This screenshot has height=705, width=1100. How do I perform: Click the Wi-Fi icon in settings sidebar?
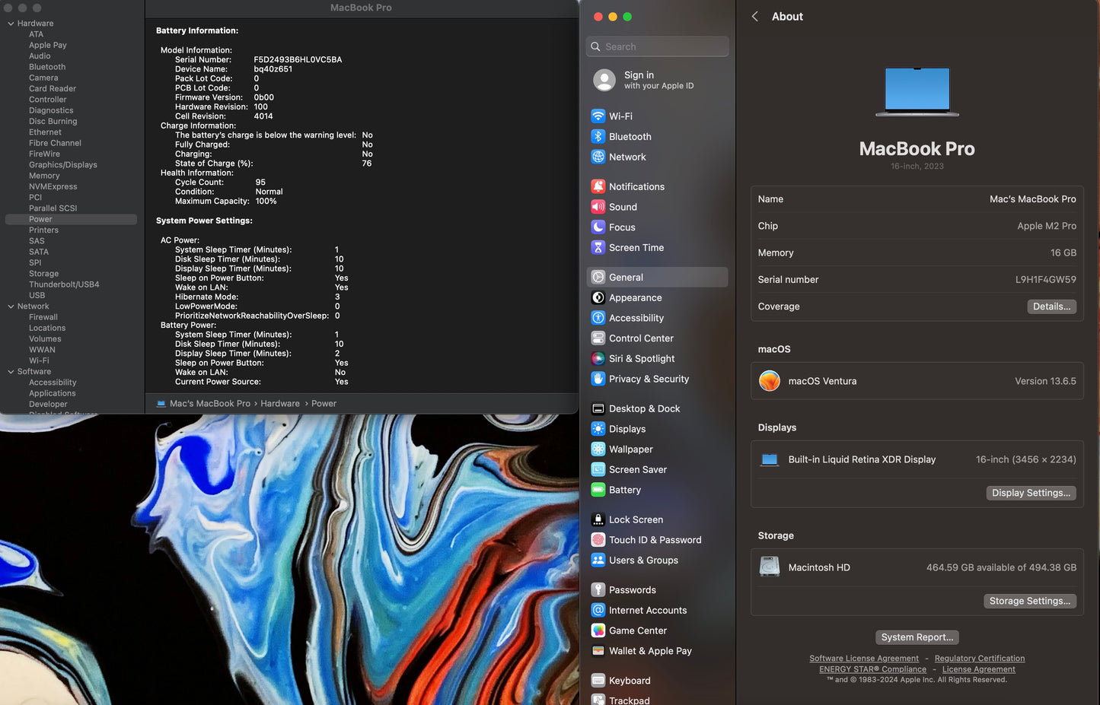[598, 116]
